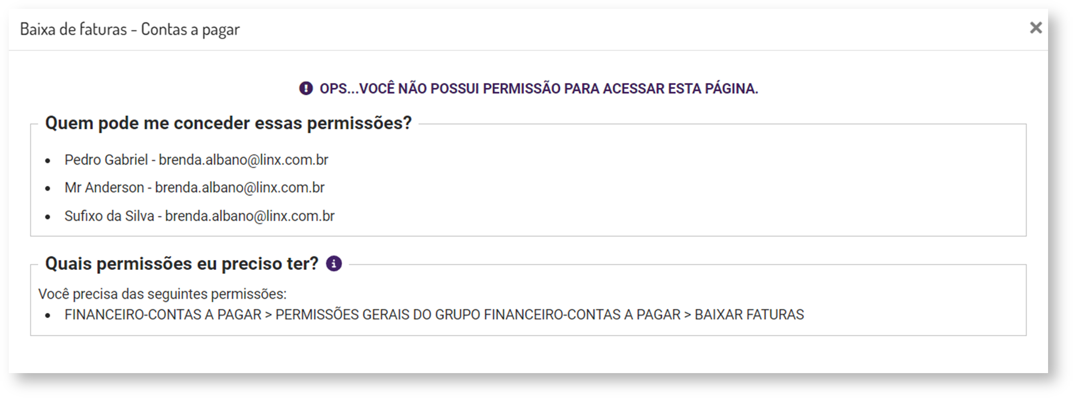Select the name "Pedro Gabriel"
Screen dimensions: 1073x398
[106, 160]
